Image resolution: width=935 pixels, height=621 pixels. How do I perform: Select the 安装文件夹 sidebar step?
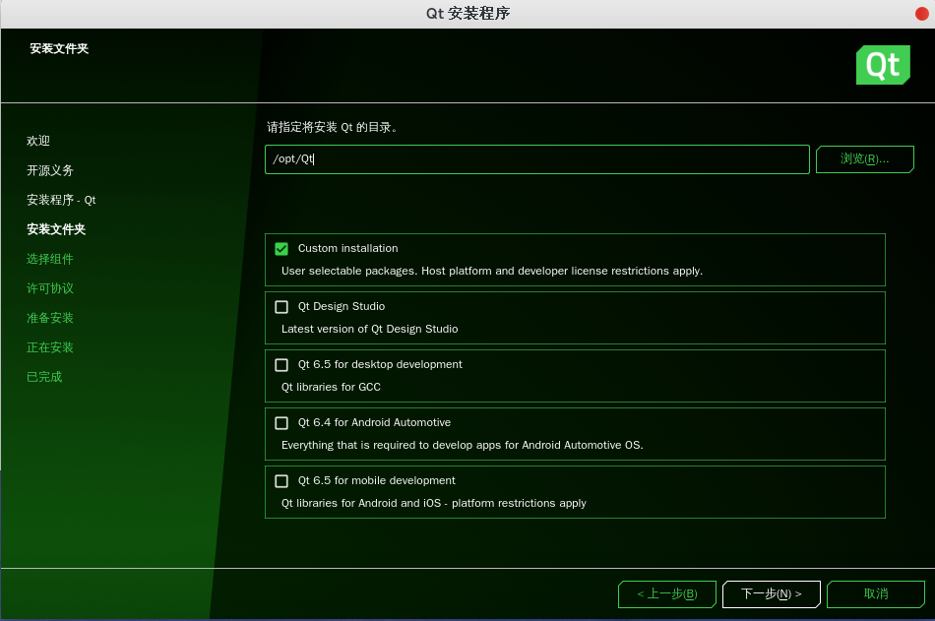[56, 229]
